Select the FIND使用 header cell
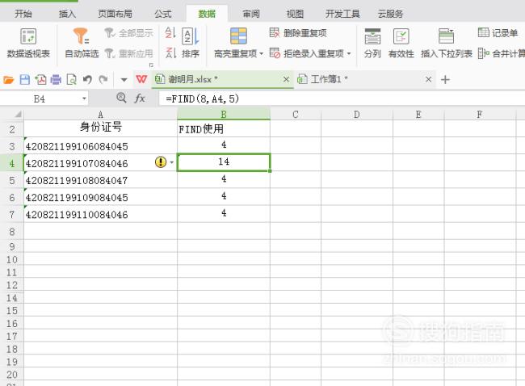The width and height of the screenshot is (525, 386). tap(224, 128)
